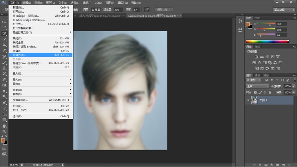The image size is (297, 167).
Task: Select the Hand tool
Action: point(4,126)
